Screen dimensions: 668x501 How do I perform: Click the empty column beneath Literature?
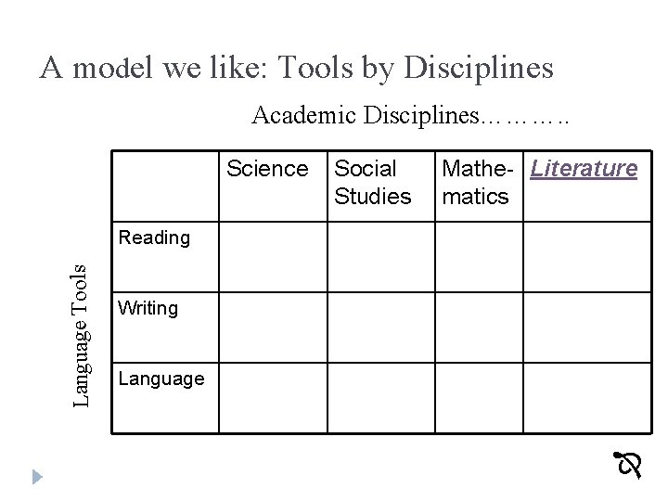pos(582,325)
